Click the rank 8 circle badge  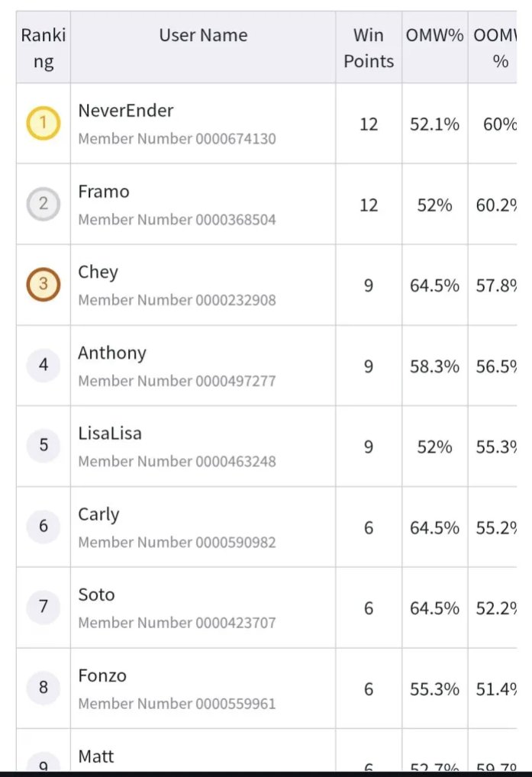coord(44,688)
